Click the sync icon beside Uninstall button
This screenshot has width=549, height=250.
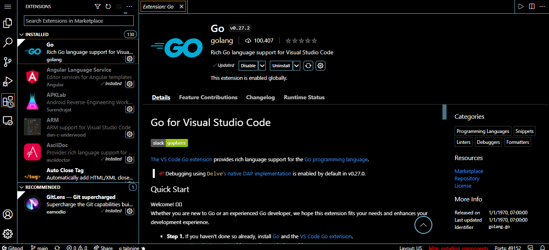308,66
